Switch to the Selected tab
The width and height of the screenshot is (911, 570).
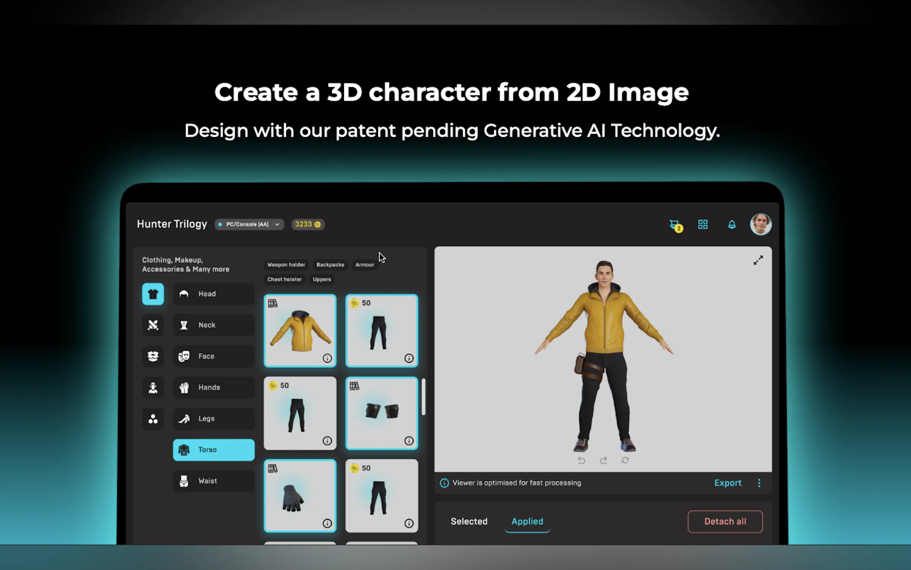[x=469, y=522]
